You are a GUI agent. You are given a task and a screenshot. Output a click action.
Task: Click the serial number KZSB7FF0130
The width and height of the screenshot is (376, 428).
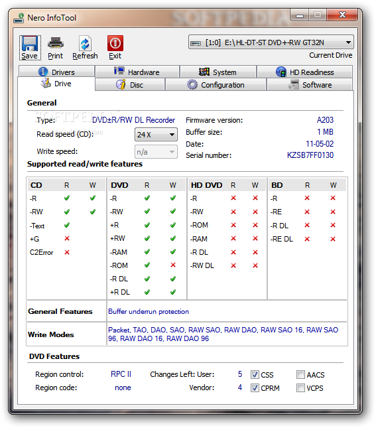tap(310, 155)
